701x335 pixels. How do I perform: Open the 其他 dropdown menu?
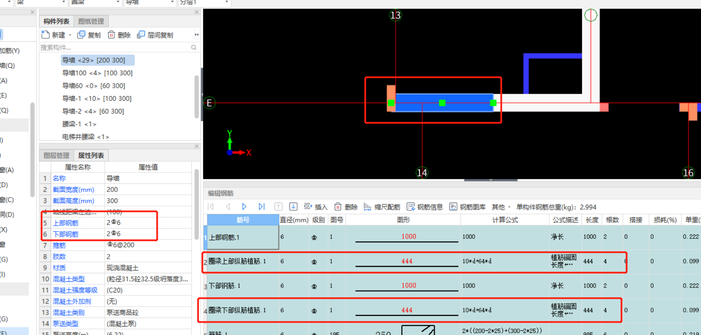point(501,207)
